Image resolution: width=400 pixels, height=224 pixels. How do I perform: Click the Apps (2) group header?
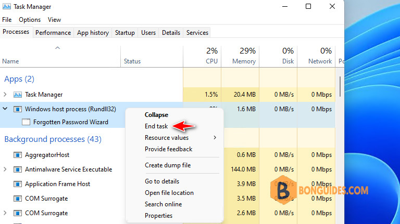point(19,79)
